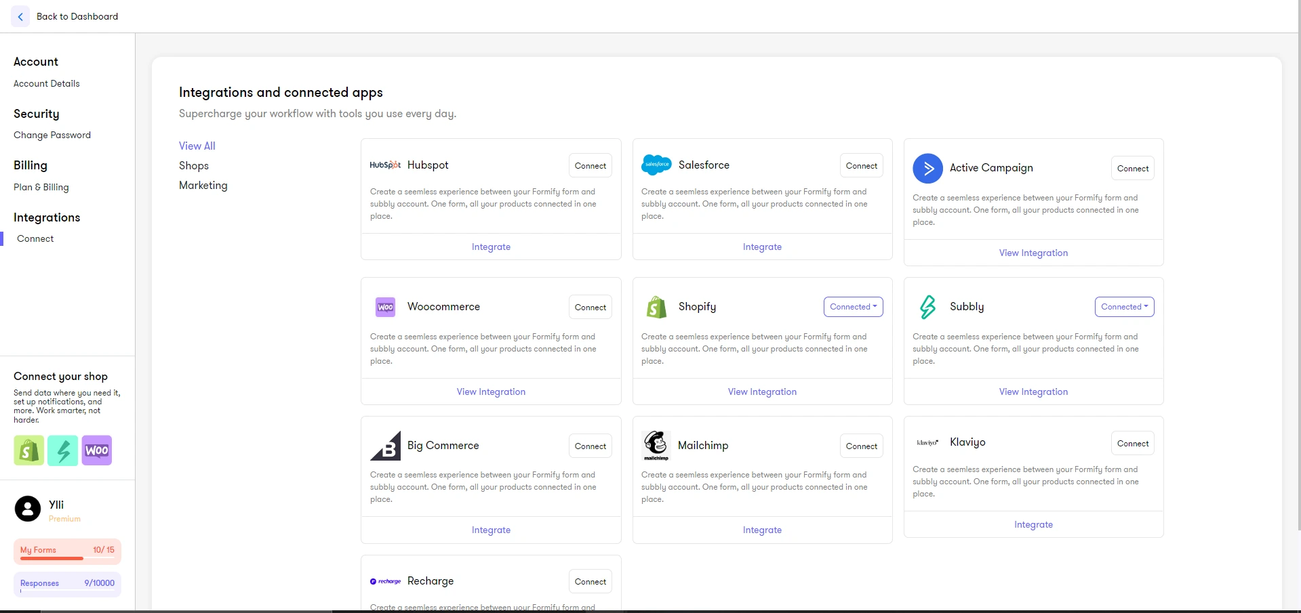The image size is (1301, 613).
Task: Click the Shopify logo in sidebar
Action: pyautogui.click(x=29, y=450)
